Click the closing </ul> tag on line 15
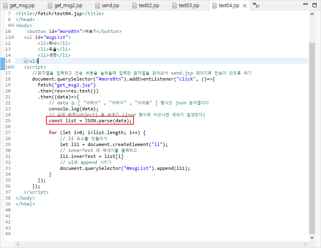321x248 pixels. coord(31,61)
